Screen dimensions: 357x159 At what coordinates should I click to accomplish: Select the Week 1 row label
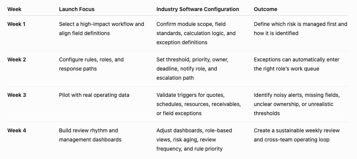[16, 24]
